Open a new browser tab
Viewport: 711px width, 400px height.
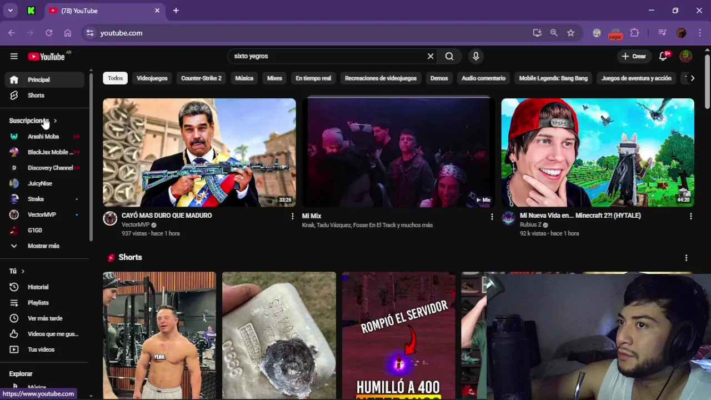pos(176,11)
